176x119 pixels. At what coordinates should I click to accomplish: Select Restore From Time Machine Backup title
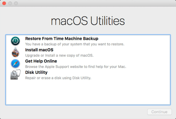point(62,38)
